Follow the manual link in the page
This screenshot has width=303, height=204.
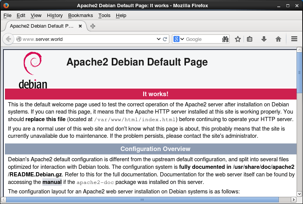point(52,182)
